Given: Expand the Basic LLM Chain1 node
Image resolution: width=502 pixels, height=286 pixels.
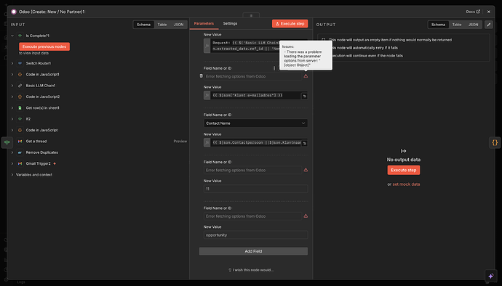Looking at the screenshot, I should (x=12, y=86).
